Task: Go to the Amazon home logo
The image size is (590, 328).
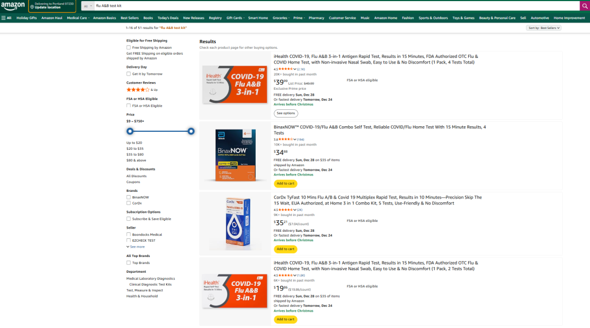Action: pos(14,5)
